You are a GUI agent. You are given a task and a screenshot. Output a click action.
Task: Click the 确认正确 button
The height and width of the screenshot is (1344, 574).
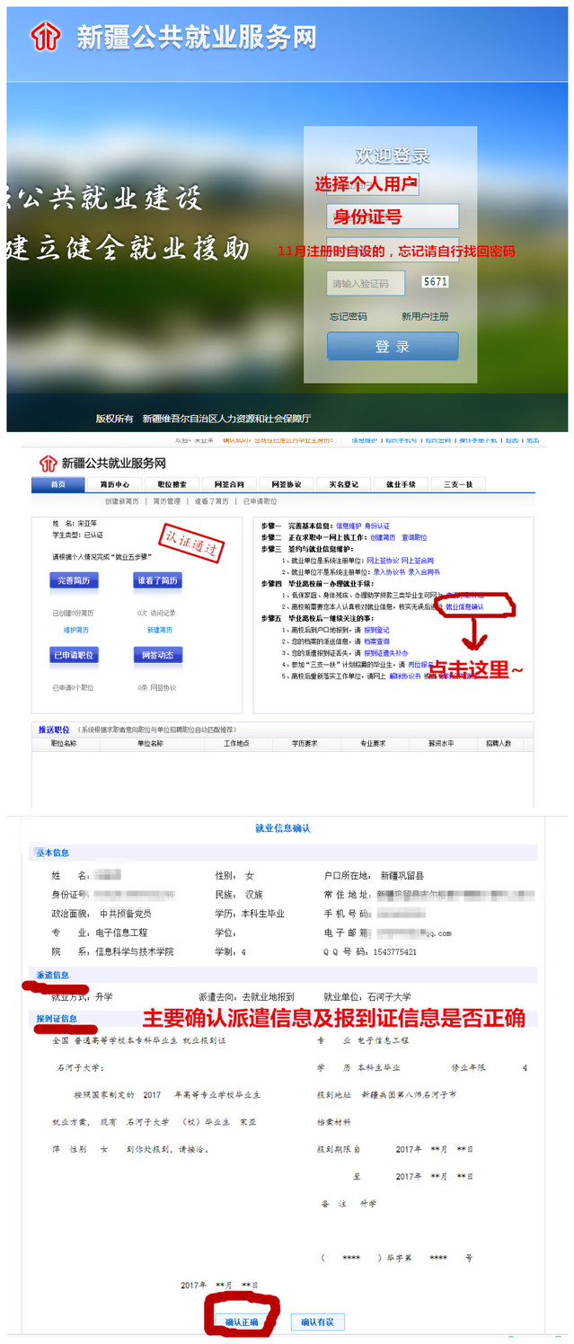pyautogui.click(x=242, y=1322)
